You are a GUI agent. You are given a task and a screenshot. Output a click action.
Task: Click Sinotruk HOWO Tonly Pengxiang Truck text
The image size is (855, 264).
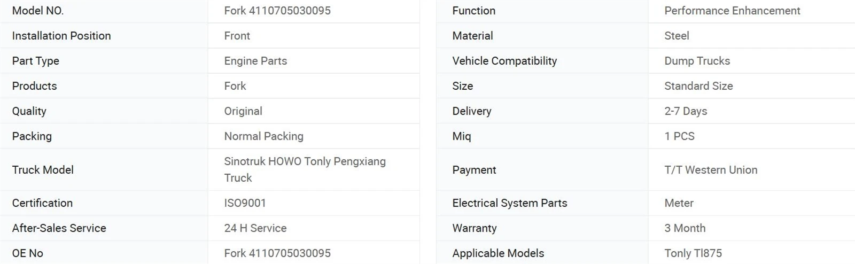(x=305, y=169)
